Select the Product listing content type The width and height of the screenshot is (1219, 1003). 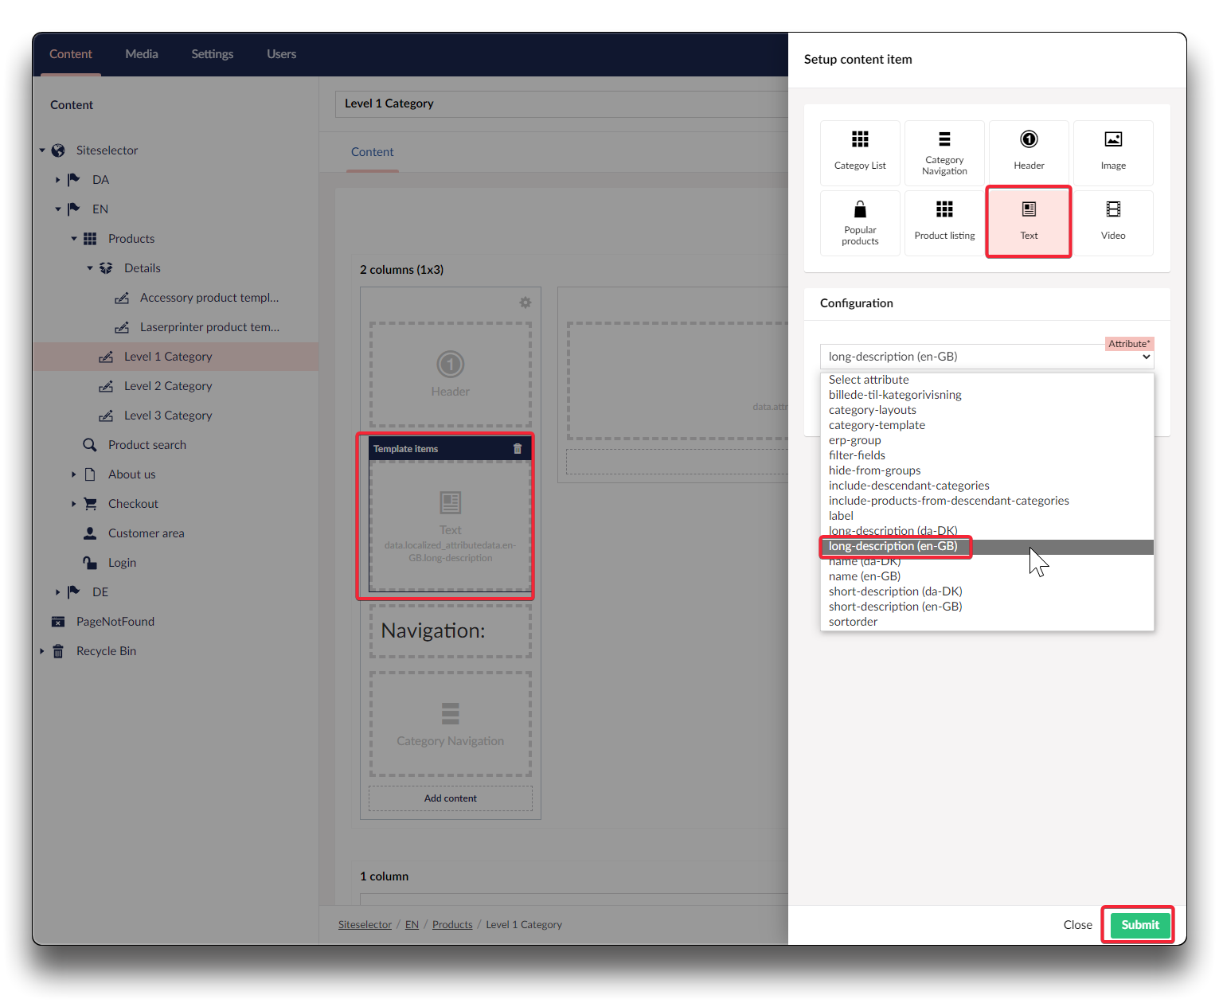click(x=944, y=223)
